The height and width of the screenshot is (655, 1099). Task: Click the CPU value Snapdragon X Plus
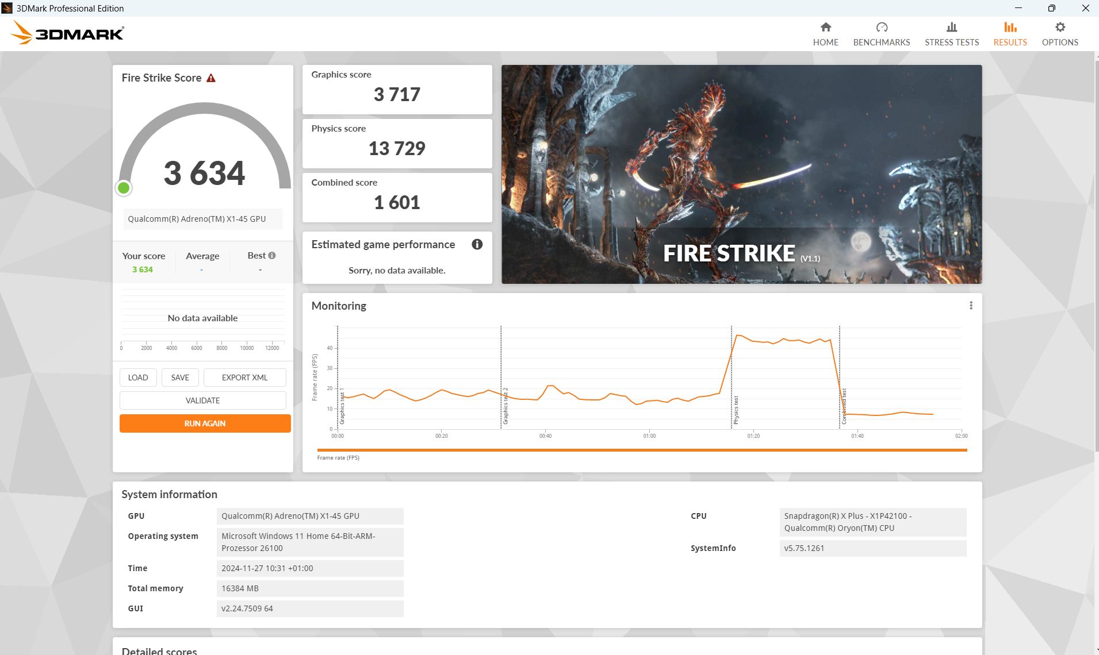pyautogui.click(x=873, y=522)
